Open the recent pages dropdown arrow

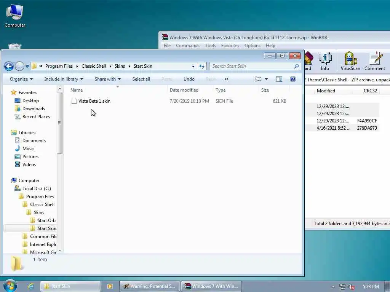point(27,67)
